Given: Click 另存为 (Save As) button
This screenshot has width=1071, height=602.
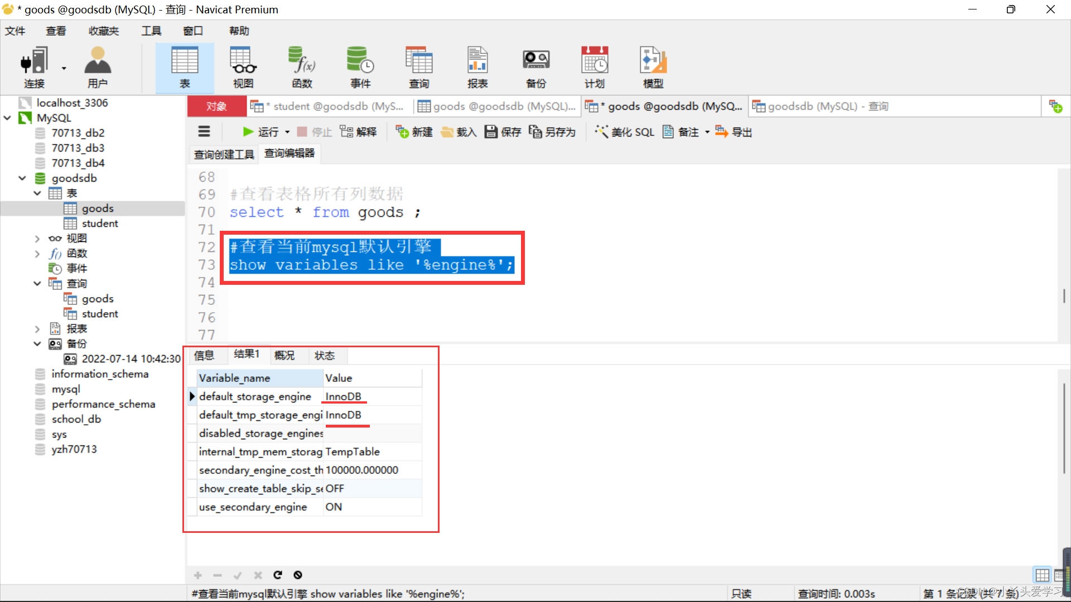Looking at the screenshot, I should (x=552, y=132).
